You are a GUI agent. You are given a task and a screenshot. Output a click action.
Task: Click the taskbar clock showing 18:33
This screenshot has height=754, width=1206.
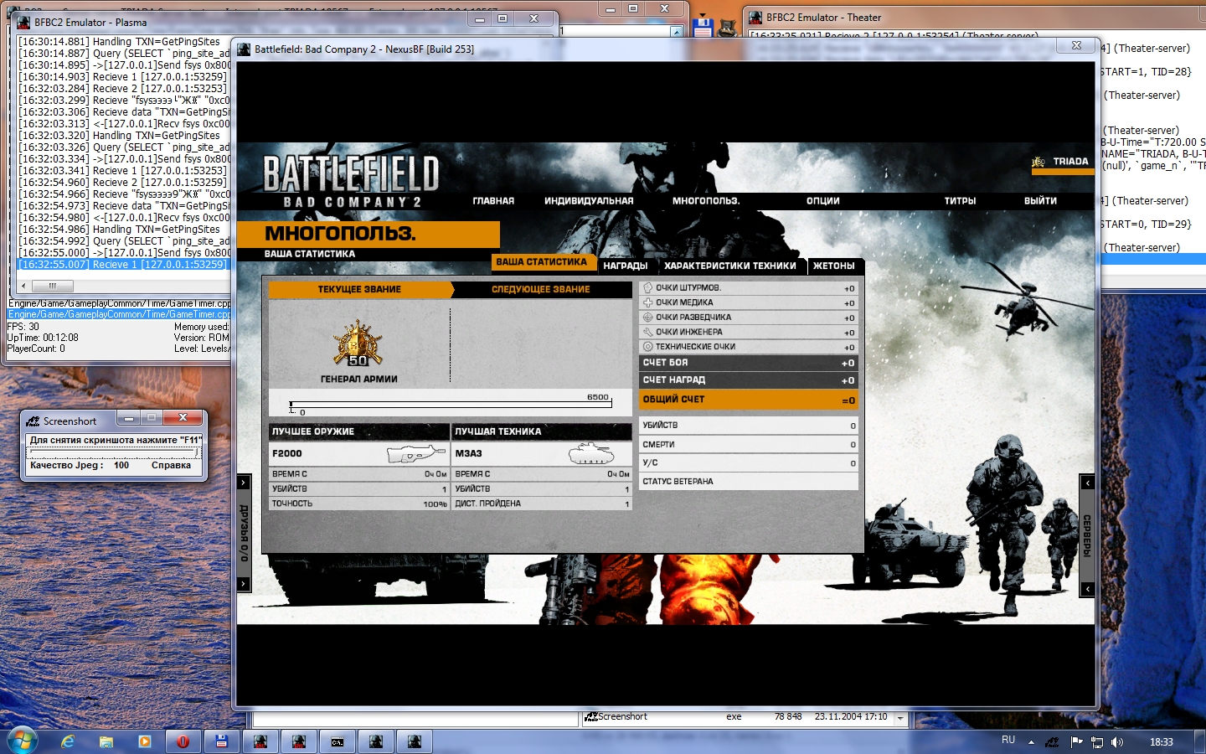(1161, 742)
